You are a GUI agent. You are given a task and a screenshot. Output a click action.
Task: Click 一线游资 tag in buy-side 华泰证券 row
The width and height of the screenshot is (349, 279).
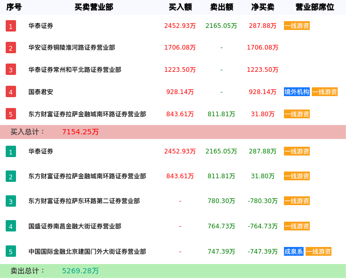click(x=297, y=26)
